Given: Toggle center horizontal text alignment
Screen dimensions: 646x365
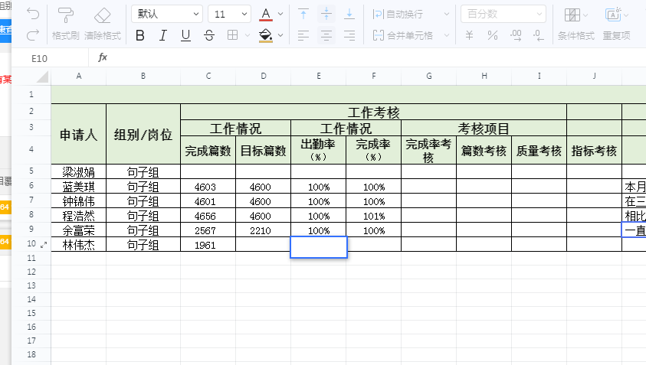Looking at the screenshot, I should point(326,36).
